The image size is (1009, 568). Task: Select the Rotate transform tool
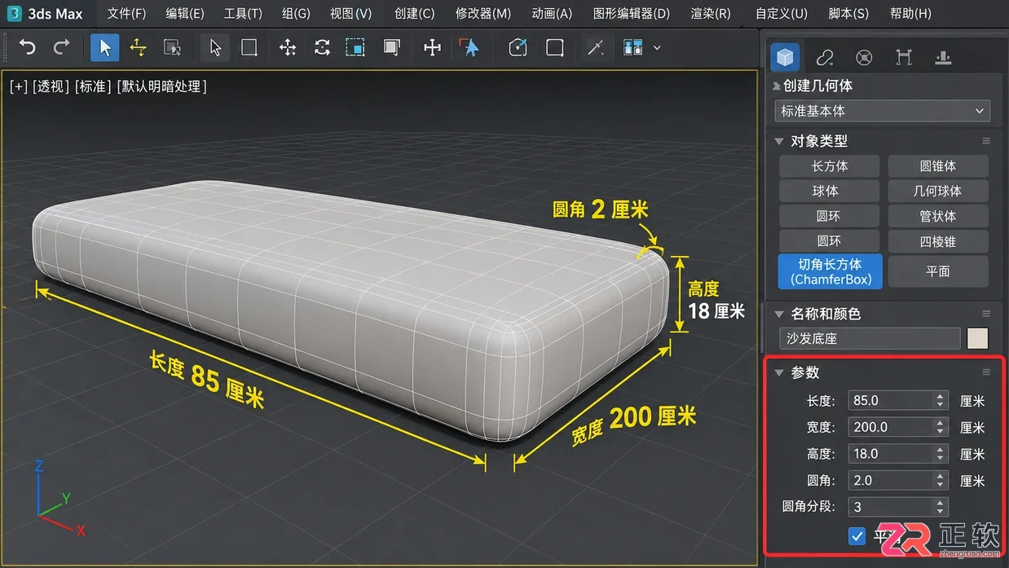point(322,47)
